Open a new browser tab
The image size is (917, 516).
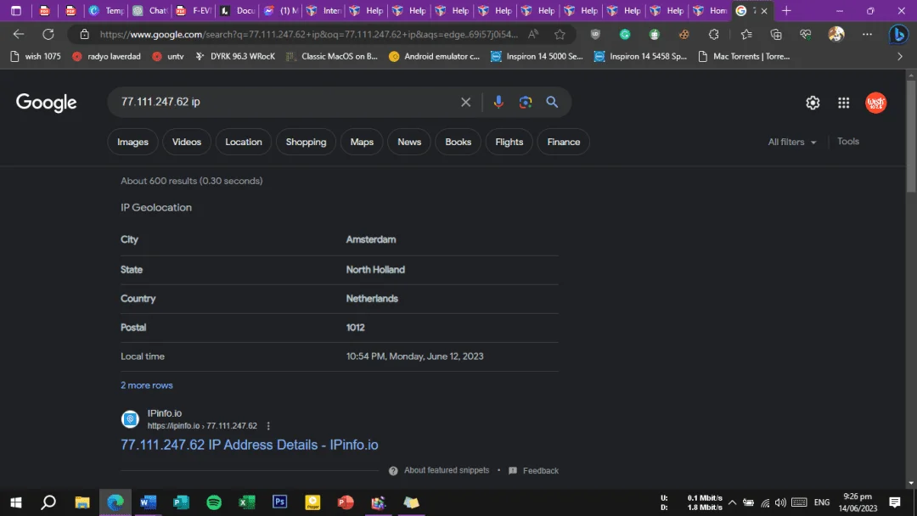coord(786,10)
